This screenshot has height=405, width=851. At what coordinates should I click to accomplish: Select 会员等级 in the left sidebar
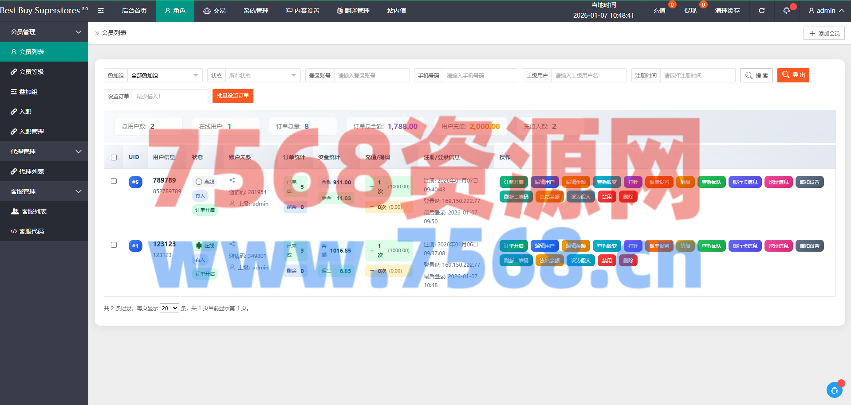point(32,72)
